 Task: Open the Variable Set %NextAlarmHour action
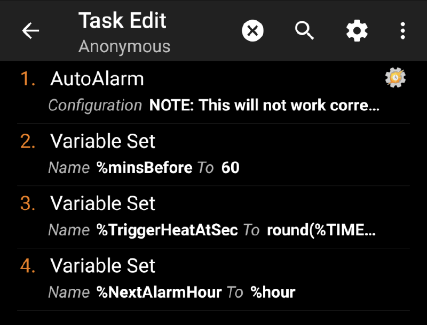pos(102,266)
